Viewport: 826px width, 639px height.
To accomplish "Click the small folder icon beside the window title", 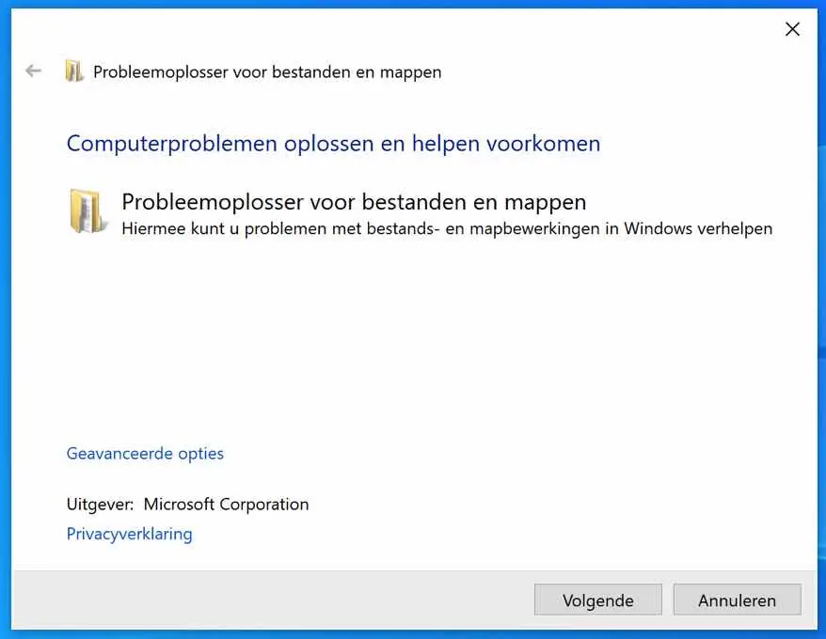I will (73, 71).
